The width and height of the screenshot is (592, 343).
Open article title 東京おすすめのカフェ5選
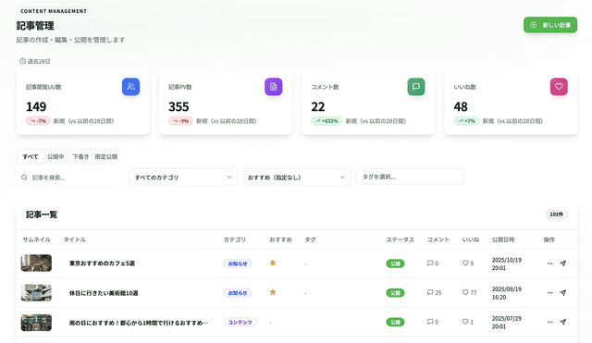[102, 263]
